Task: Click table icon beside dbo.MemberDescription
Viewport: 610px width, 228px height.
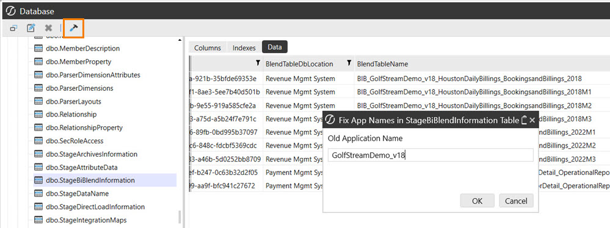Action: click(38, 49)
